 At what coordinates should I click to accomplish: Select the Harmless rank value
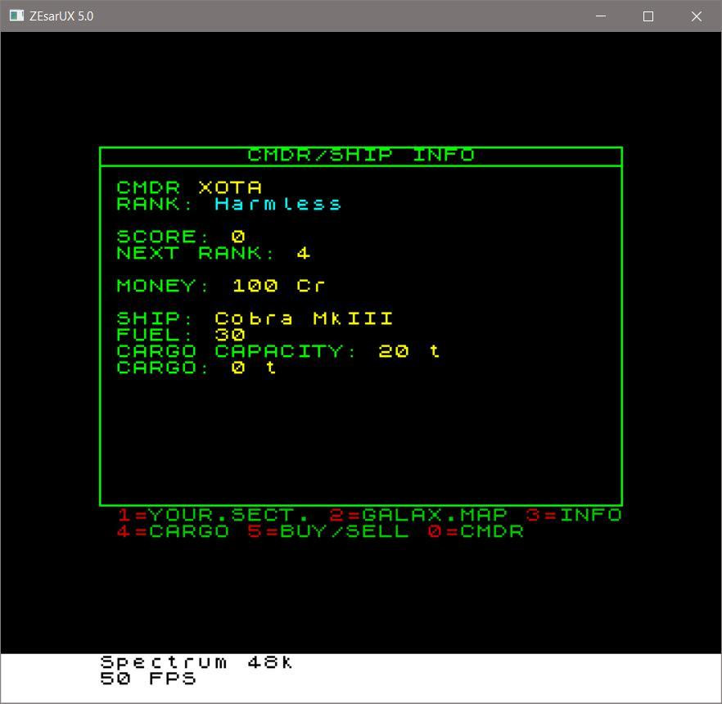point(278,204)
